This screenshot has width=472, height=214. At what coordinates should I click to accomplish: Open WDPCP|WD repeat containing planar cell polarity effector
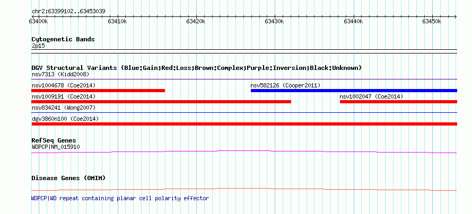coord(120,198)
